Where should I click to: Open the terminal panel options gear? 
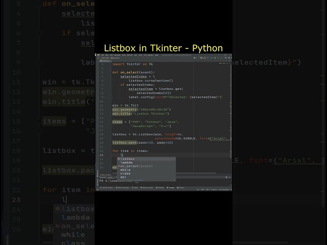click(226, 177)
